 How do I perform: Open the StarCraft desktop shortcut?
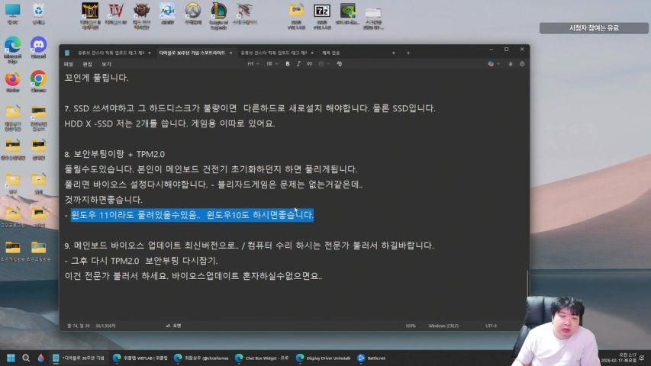pyautogui.click(x=244, y=14)
